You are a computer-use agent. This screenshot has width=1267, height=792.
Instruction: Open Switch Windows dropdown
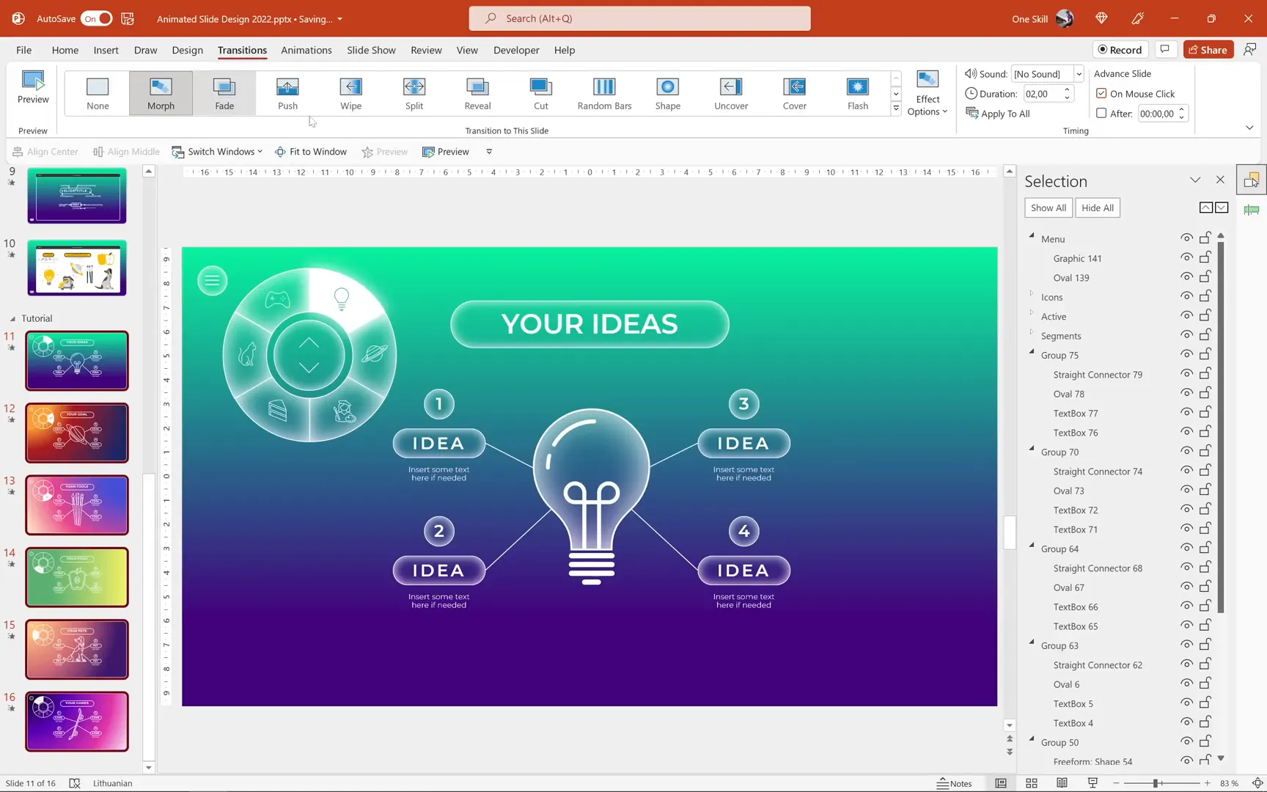(x=217, y=152)
